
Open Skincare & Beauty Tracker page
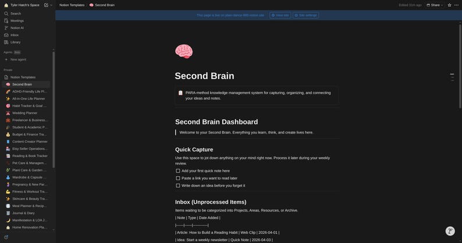click(x=27, y=199)
